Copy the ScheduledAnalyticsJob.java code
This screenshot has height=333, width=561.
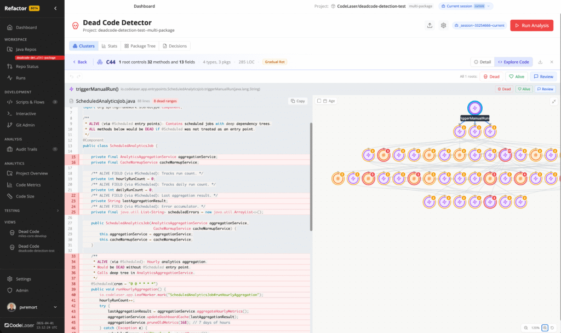298,101
